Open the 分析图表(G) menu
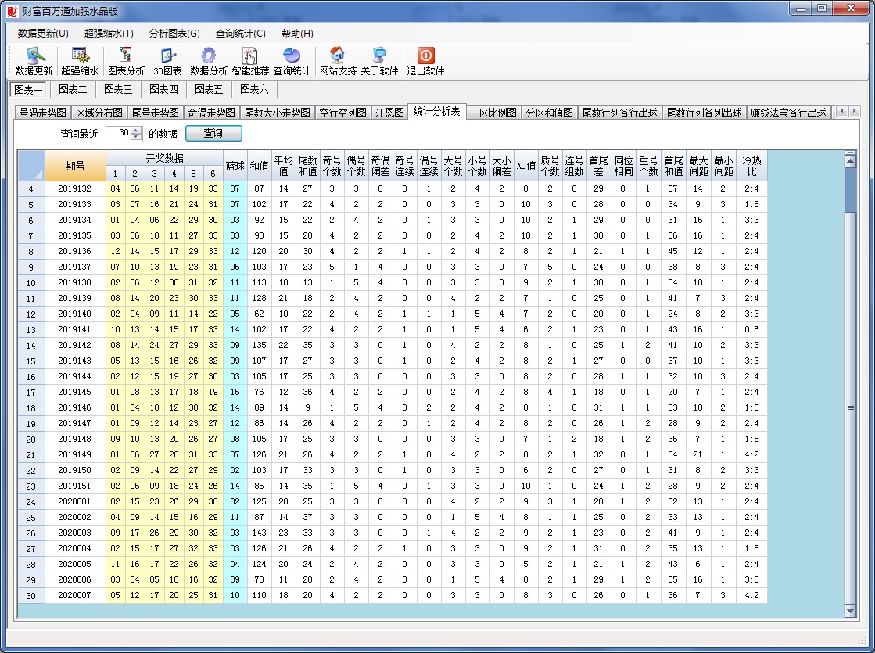 [174, 34]
